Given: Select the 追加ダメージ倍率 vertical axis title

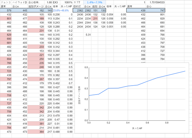Looking at the screenshot, I should pyautogui.click(x=79, y=95).
